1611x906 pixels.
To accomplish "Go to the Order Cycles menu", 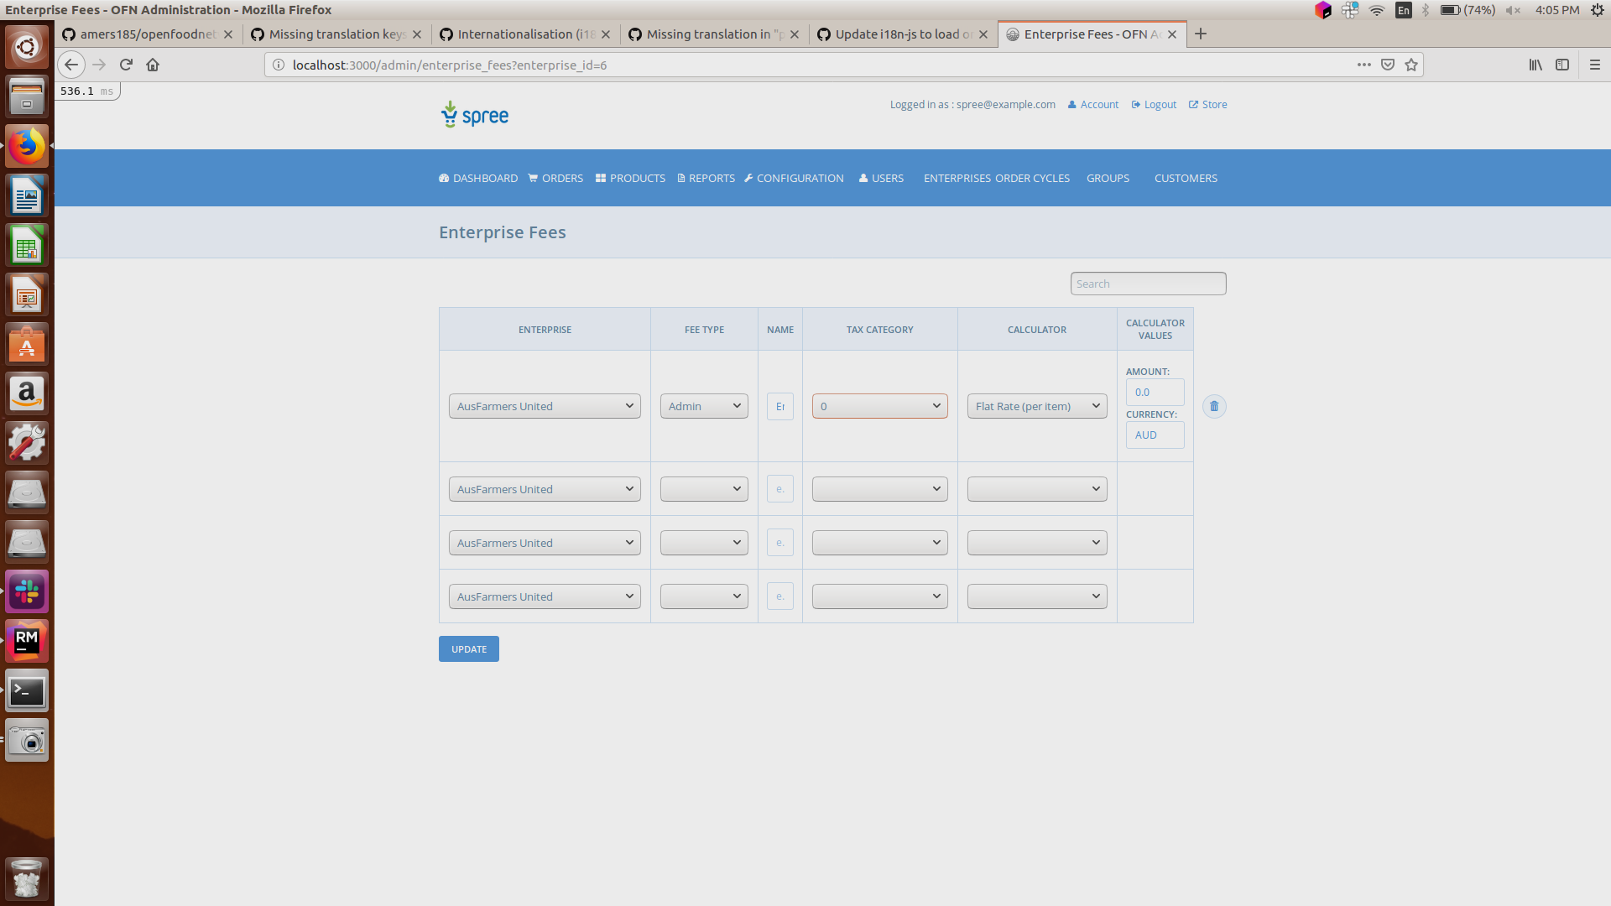I will click(x=1032, y=179).
